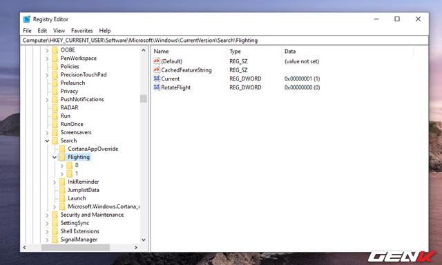Click the tree scroll up arrow

tap(144, 50)
